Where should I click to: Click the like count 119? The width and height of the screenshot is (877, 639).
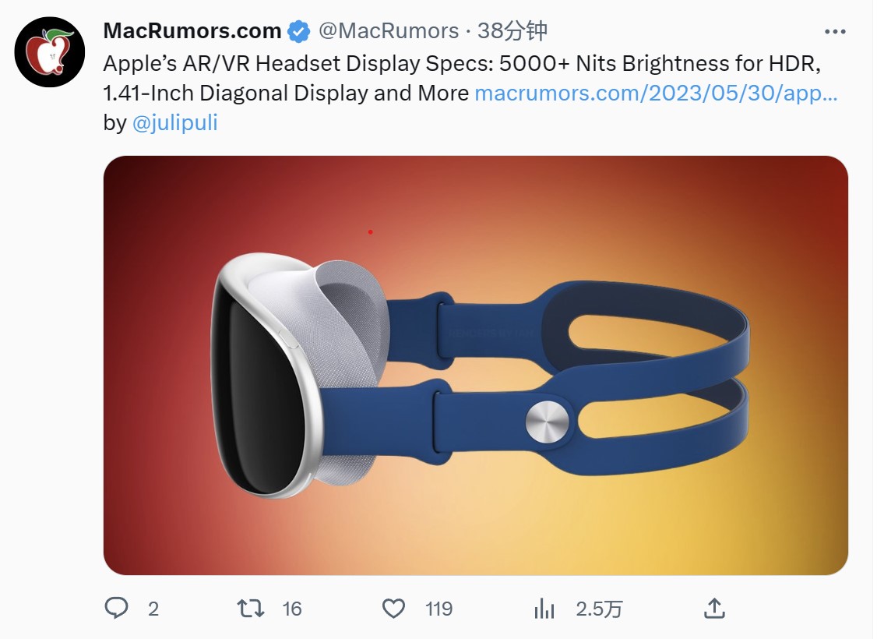438,609
